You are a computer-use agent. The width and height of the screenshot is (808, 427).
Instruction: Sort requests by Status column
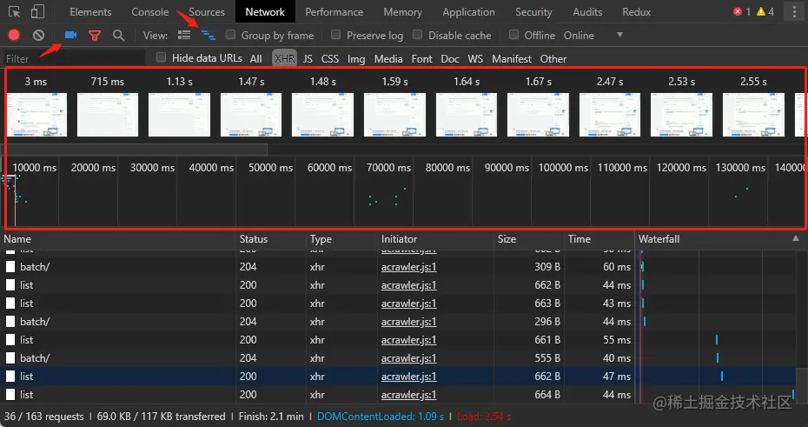tap(271, 239)
